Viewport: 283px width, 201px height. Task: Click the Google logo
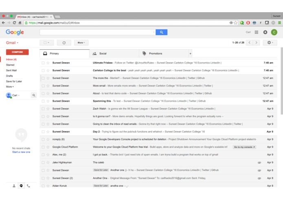[x=15, y=32]
